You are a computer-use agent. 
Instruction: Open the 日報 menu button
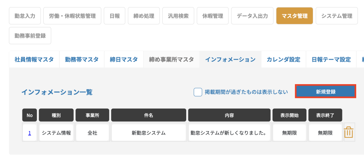(114, 16)
